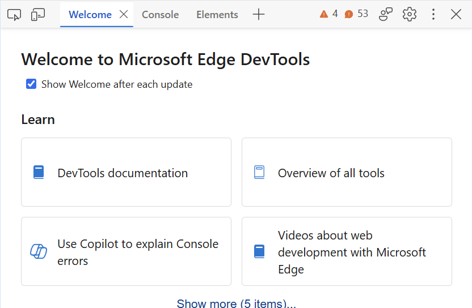Image resolution: width=472 pixels, height=308 pixels.
Task: Open the send feedback icon
Action: click(x=386, y=14)
